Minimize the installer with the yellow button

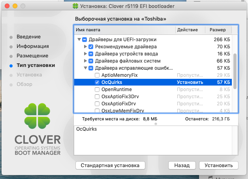tap(15, 6)
